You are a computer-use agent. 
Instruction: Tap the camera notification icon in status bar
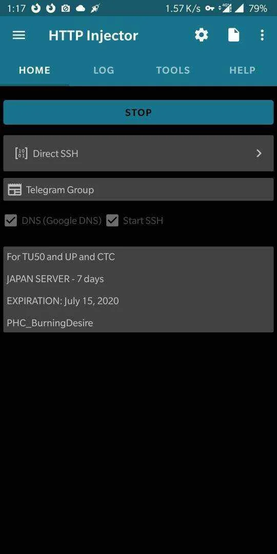tap(65, 9)
